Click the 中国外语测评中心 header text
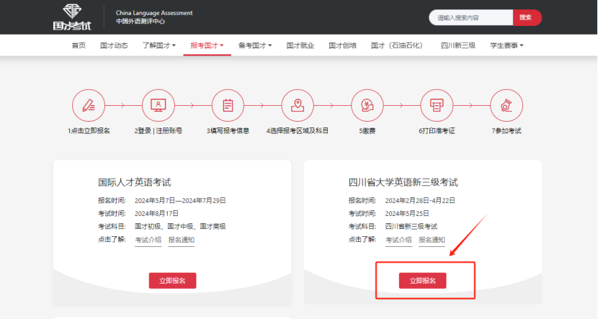 (140, 22)
